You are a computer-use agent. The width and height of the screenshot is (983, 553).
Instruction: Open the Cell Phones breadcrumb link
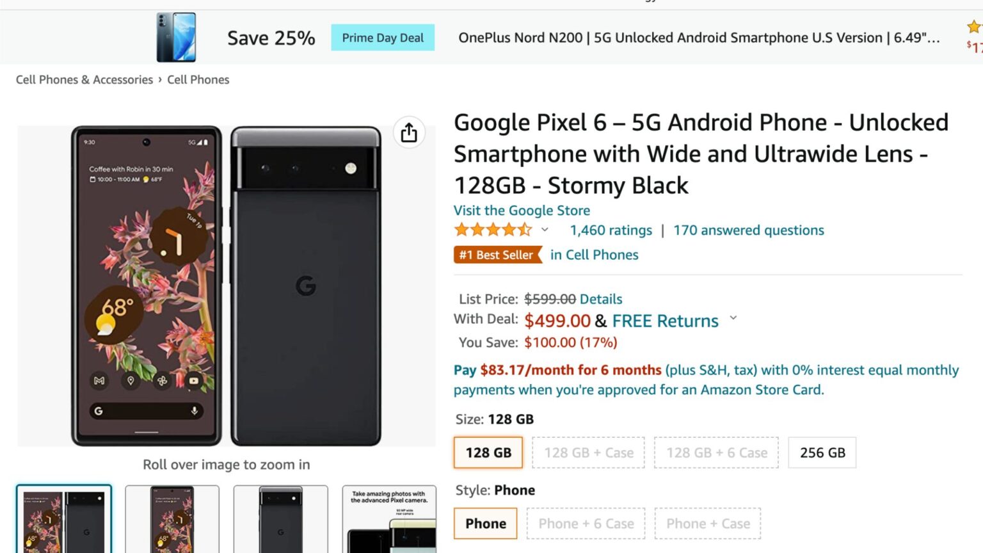click(198, 79)
